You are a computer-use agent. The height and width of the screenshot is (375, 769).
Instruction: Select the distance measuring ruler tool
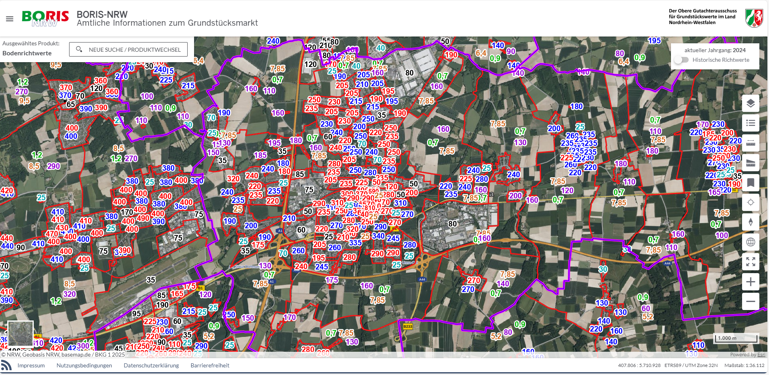tap(750, 143)
